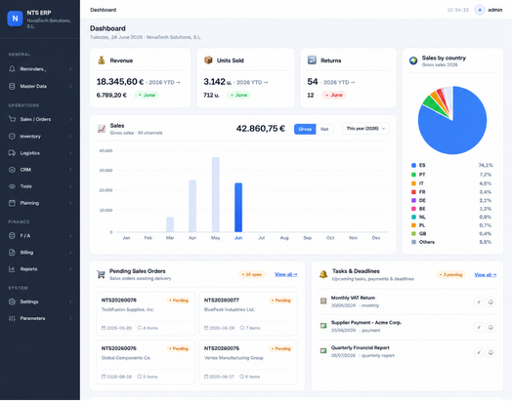This screenshot has width=512, height=401.
Task: Click the Supplier Payment task icon
Action: coord(323,325)
